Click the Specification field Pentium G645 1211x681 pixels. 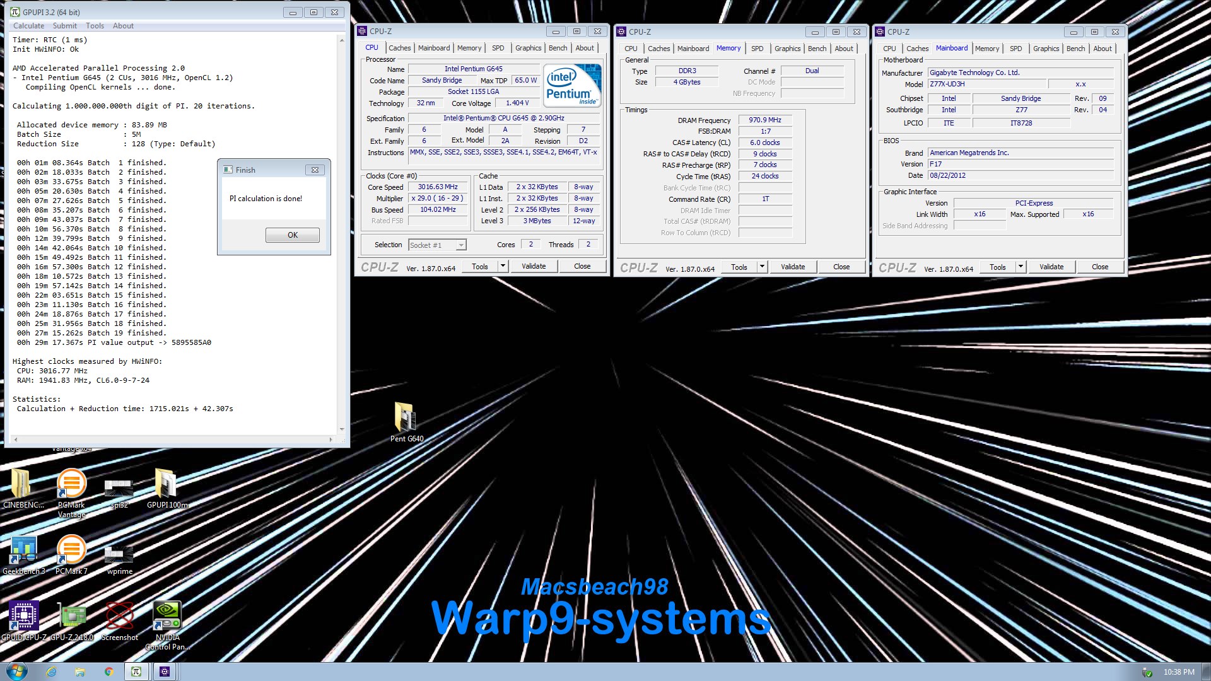click(x=503, y=118)
